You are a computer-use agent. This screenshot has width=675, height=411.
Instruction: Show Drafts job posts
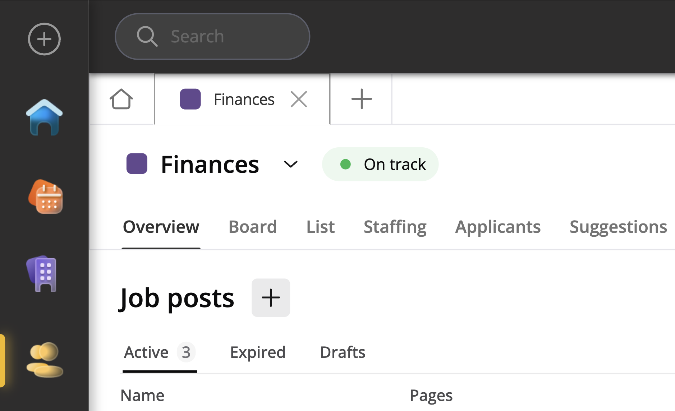coord(342,352)
